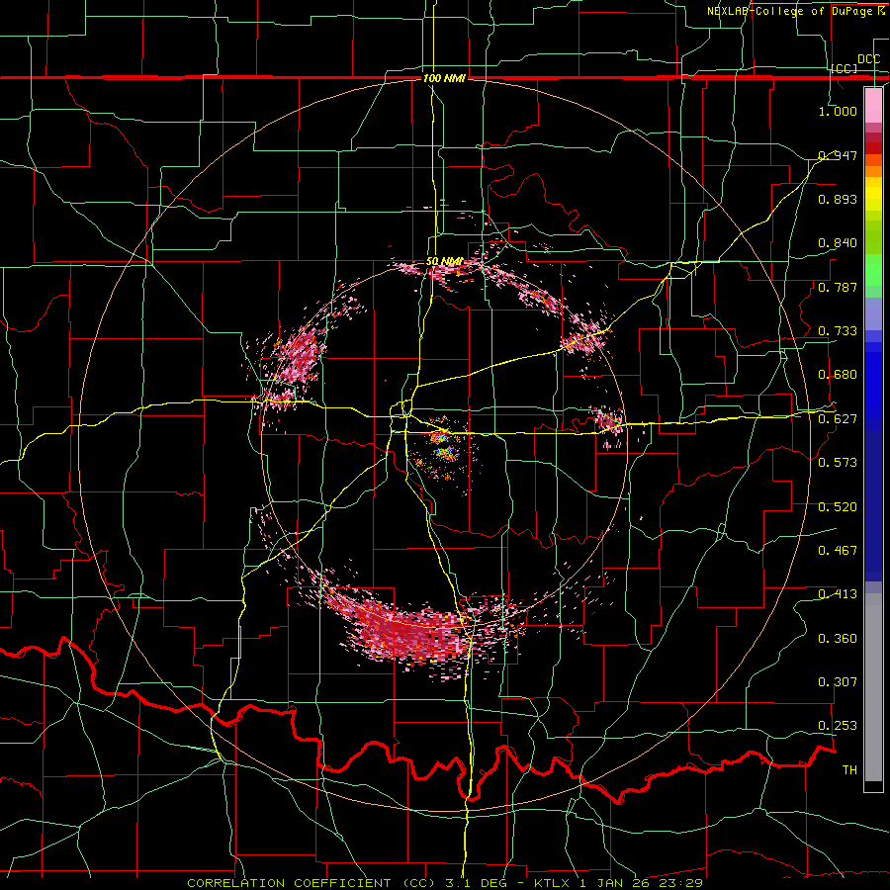Select the 0.253 scale value
The height and width of the screenshot is (890, 890).
pyautogui.click(x=838, y=726)
